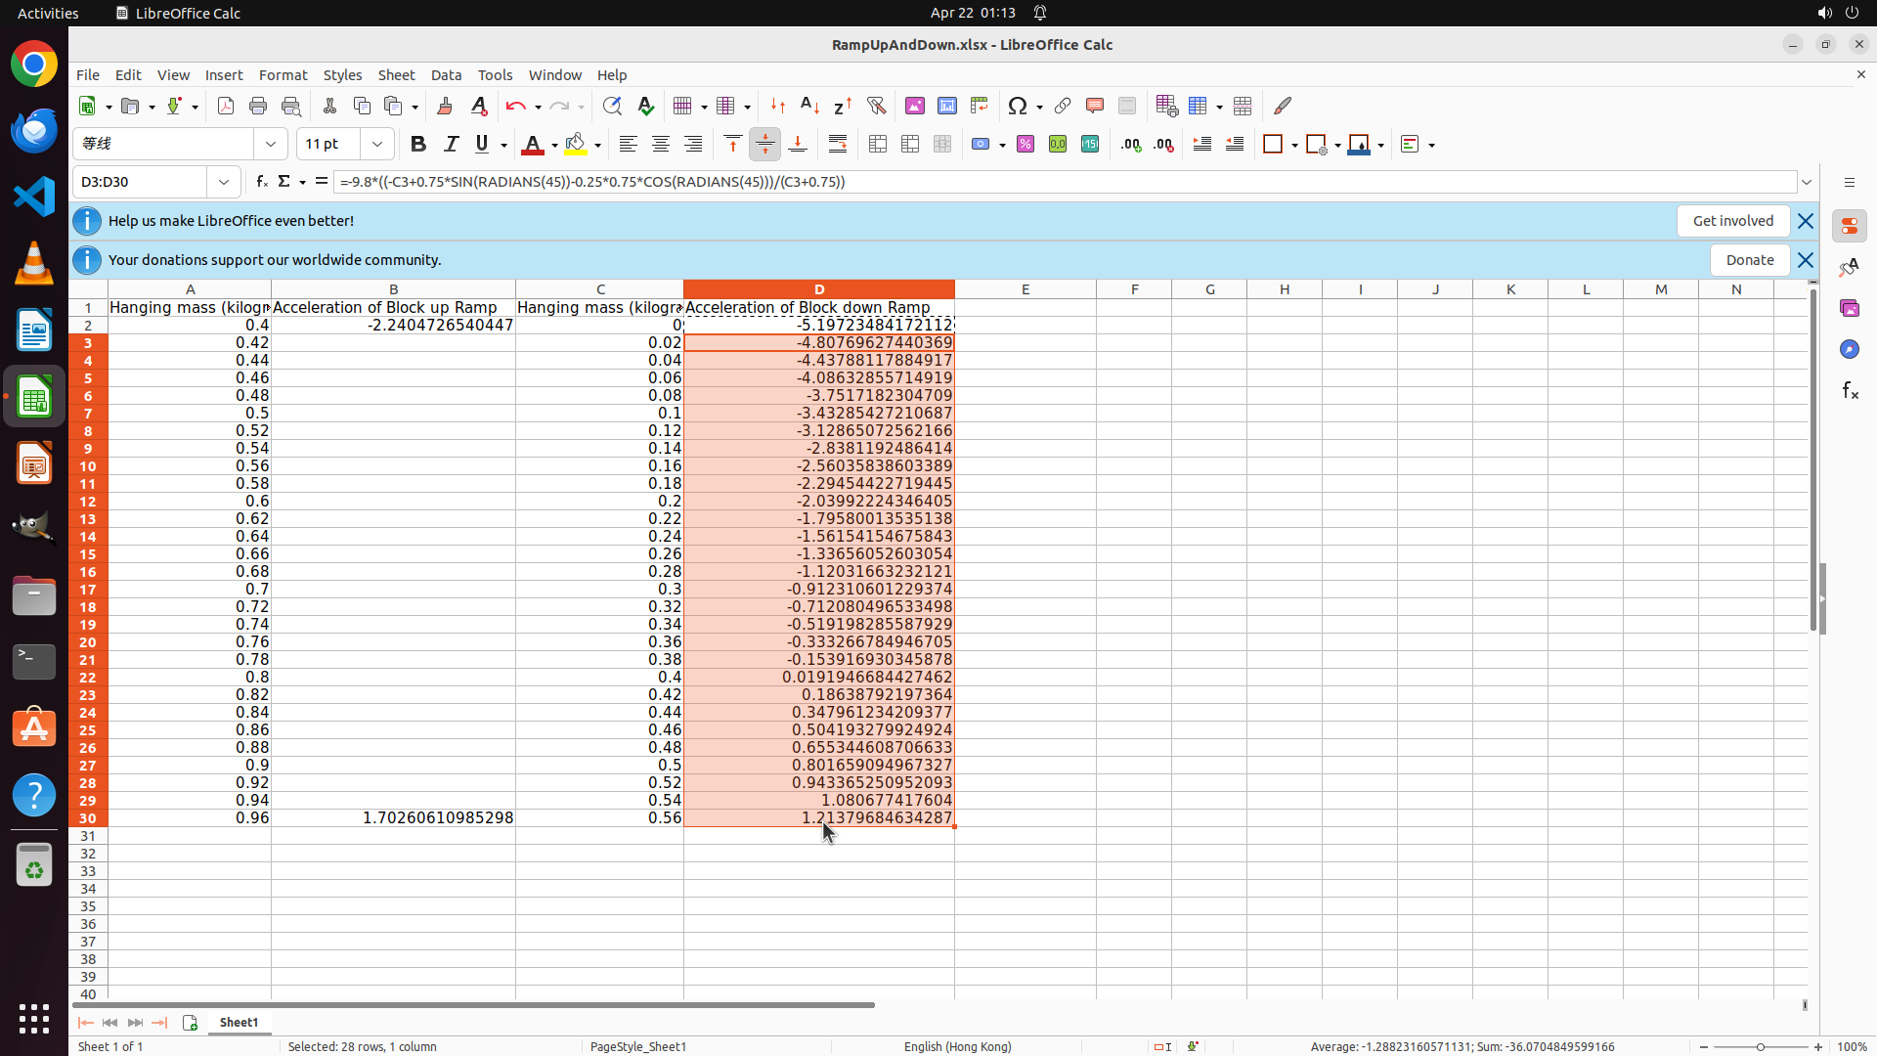Open the Sheet menu

pyautogui.click(x=396, y=75)
